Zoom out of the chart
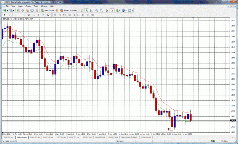238x144 pixels. (x=101, y=10)
